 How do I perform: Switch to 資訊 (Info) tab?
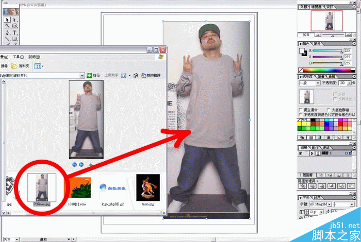[330, 7]
